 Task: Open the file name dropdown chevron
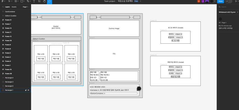[x=140, y=1]
